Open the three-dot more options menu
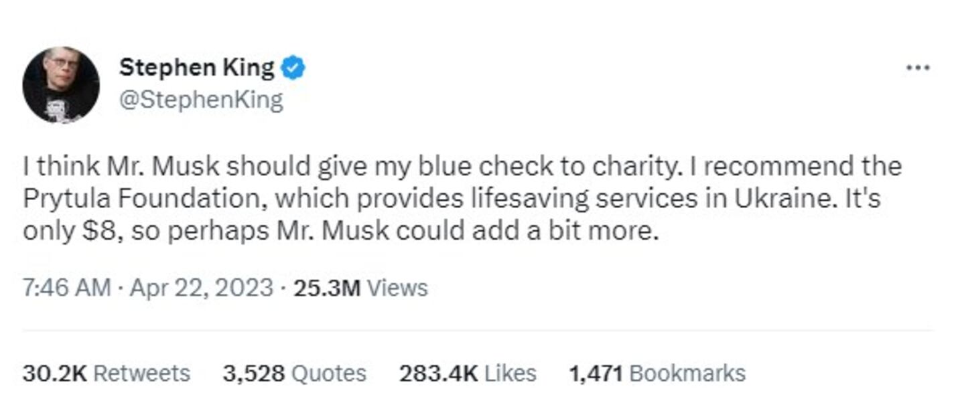The image size is (956, 415). tap(917, 68)
